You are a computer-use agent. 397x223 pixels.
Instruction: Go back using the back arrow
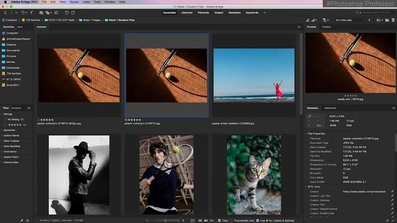6,12
